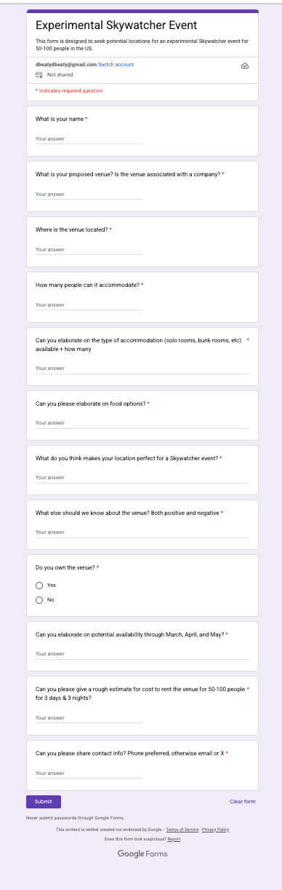The height and width of the screenshot is (890, 282).
Task: Focus the type of accommodation answer field
Action: (x=142, y=368)
